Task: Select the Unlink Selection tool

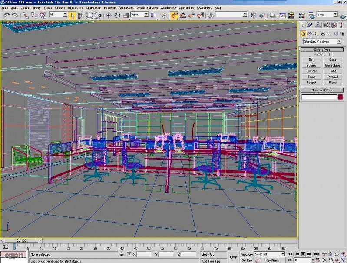Action: point(34,15)
